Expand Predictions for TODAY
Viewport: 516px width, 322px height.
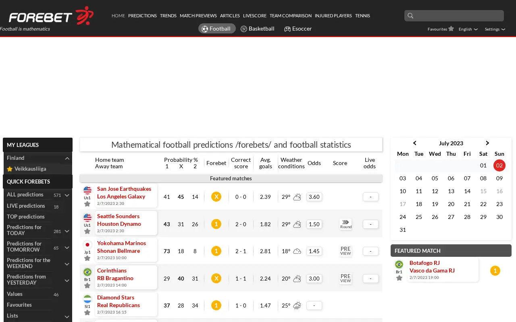point(67,231)
